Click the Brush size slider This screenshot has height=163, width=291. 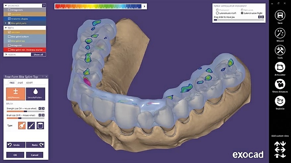pos(25,118)
